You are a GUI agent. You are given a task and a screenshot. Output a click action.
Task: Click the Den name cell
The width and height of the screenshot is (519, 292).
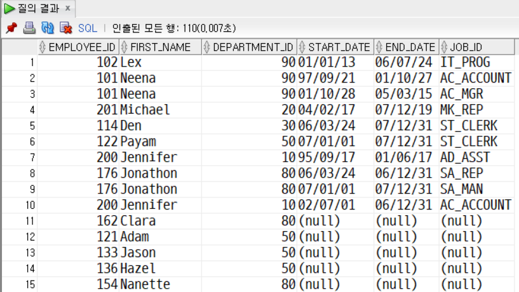pyautogui.click(x=161, y=126)
